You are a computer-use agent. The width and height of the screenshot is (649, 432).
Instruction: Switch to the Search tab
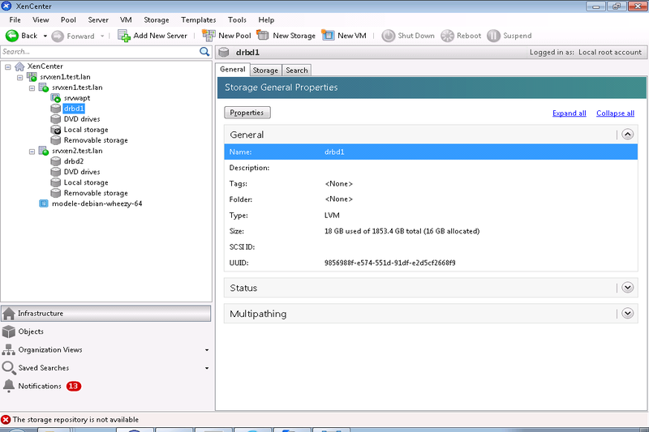pyautogui.click(x=297, y=71)
